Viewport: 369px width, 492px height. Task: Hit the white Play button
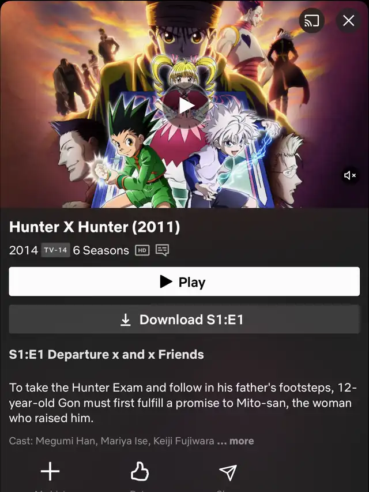pos(184,281)
